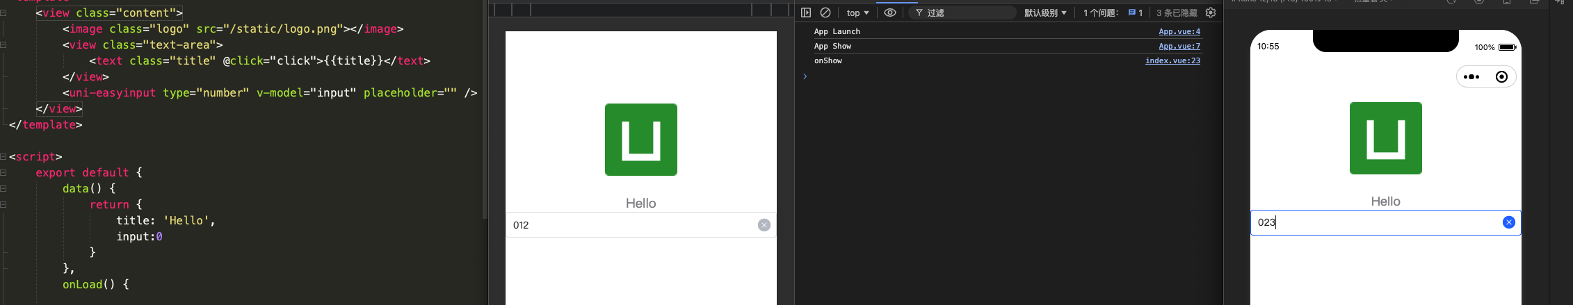Viewport: 1573px width, 305px height.
Task: Click the image class="logo" code line
Action: pos(233,28)
